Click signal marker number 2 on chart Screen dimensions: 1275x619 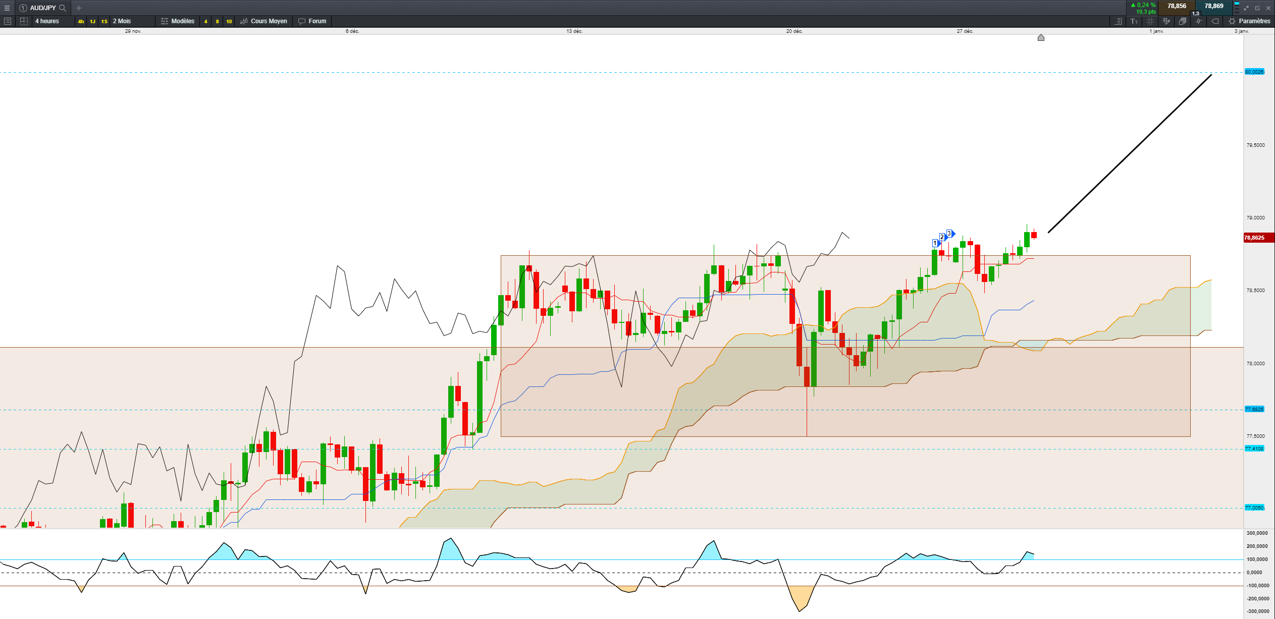tap(942, 237)
